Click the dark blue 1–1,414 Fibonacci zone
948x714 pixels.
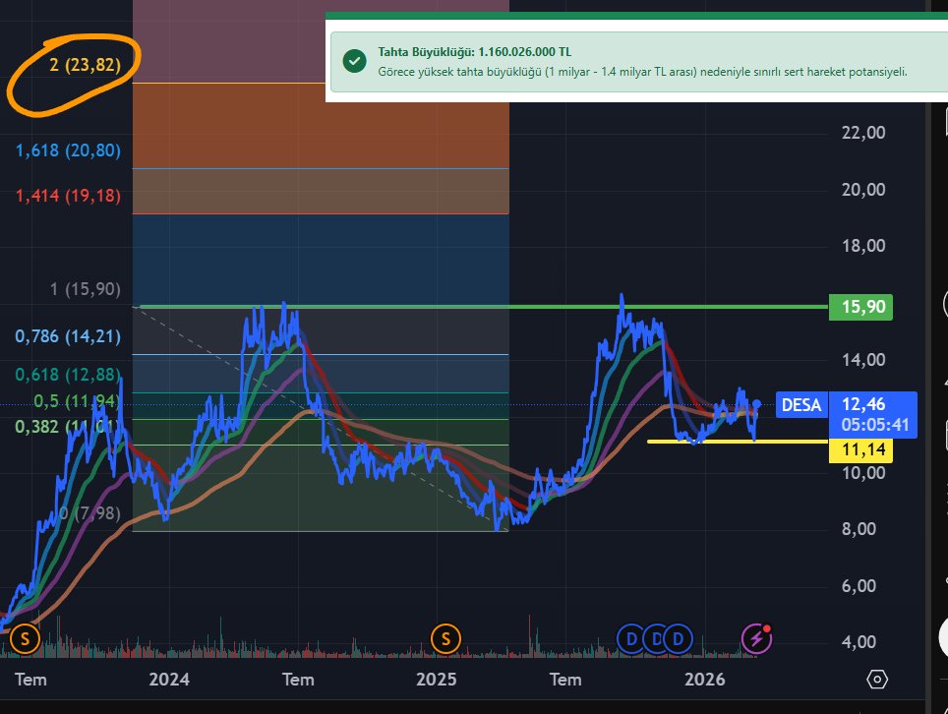[x=321, y=260]
